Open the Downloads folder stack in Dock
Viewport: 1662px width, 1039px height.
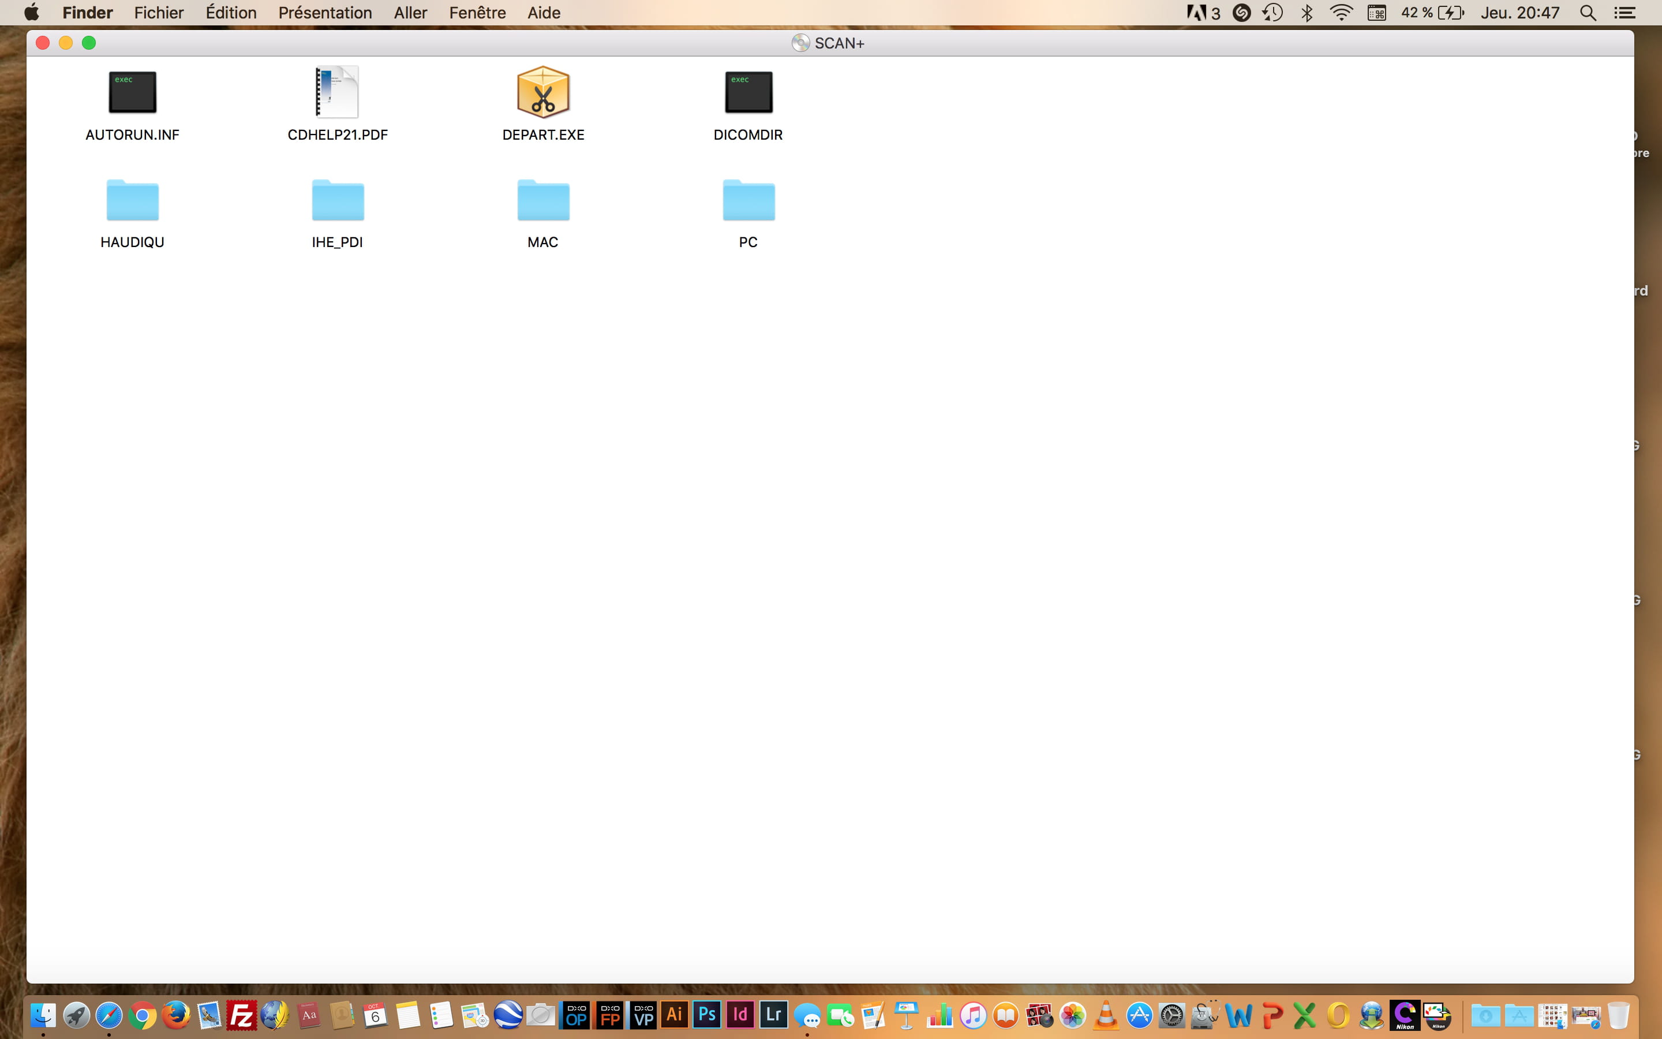point(1485,1015)
